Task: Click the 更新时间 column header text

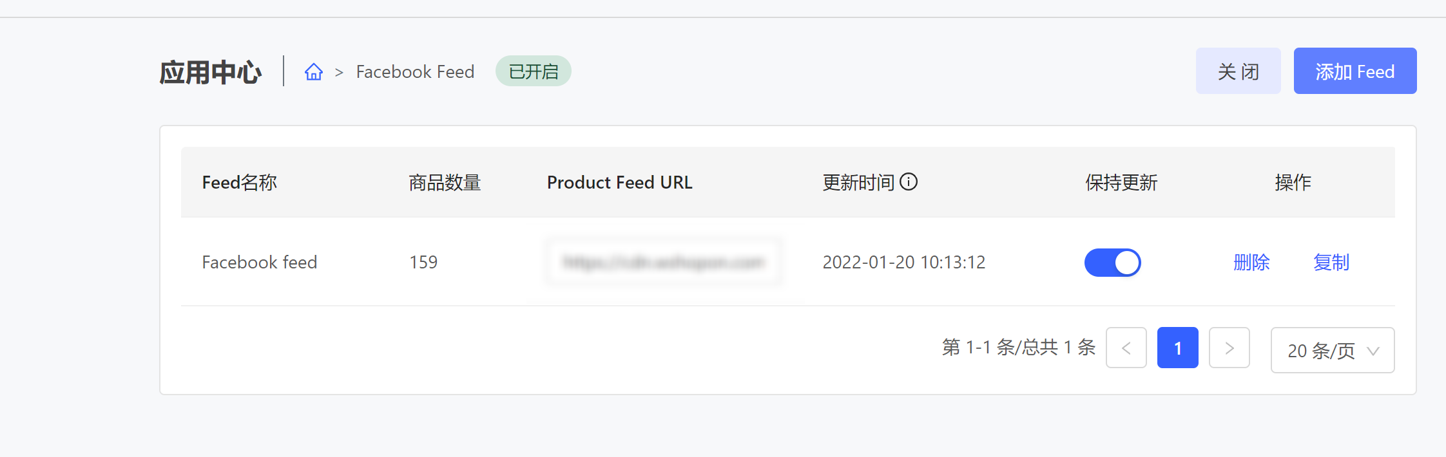Action: [x=858, y=183]
